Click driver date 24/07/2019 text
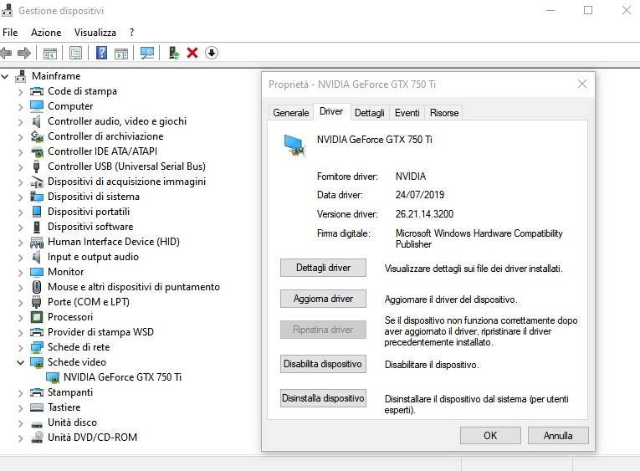Screen dimensions: 640x471 pos(420,195)
